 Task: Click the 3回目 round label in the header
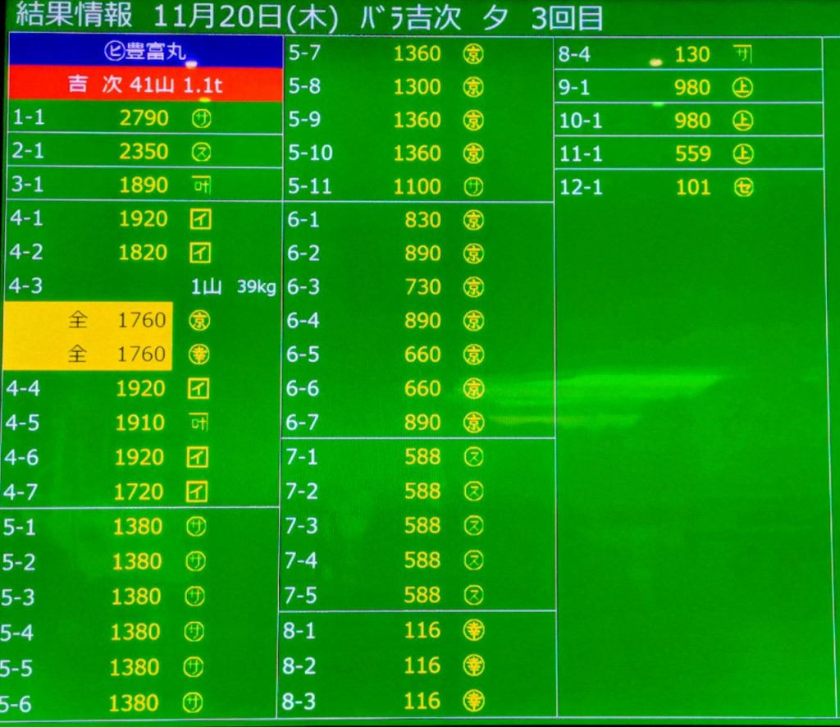click(x=566, y=16)
